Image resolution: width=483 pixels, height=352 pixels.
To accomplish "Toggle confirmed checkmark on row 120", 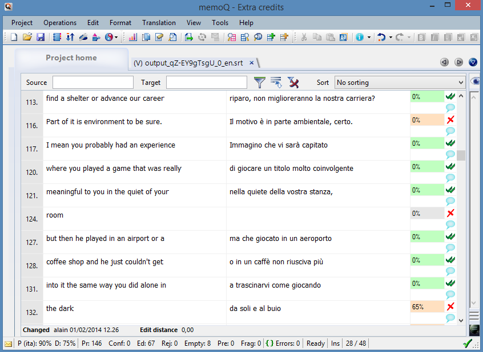I will coord(450,167).
